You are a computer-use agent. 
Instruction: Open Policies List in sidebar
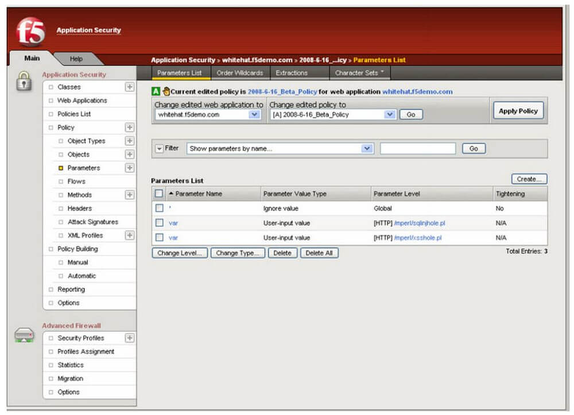[x=74, y=114]
